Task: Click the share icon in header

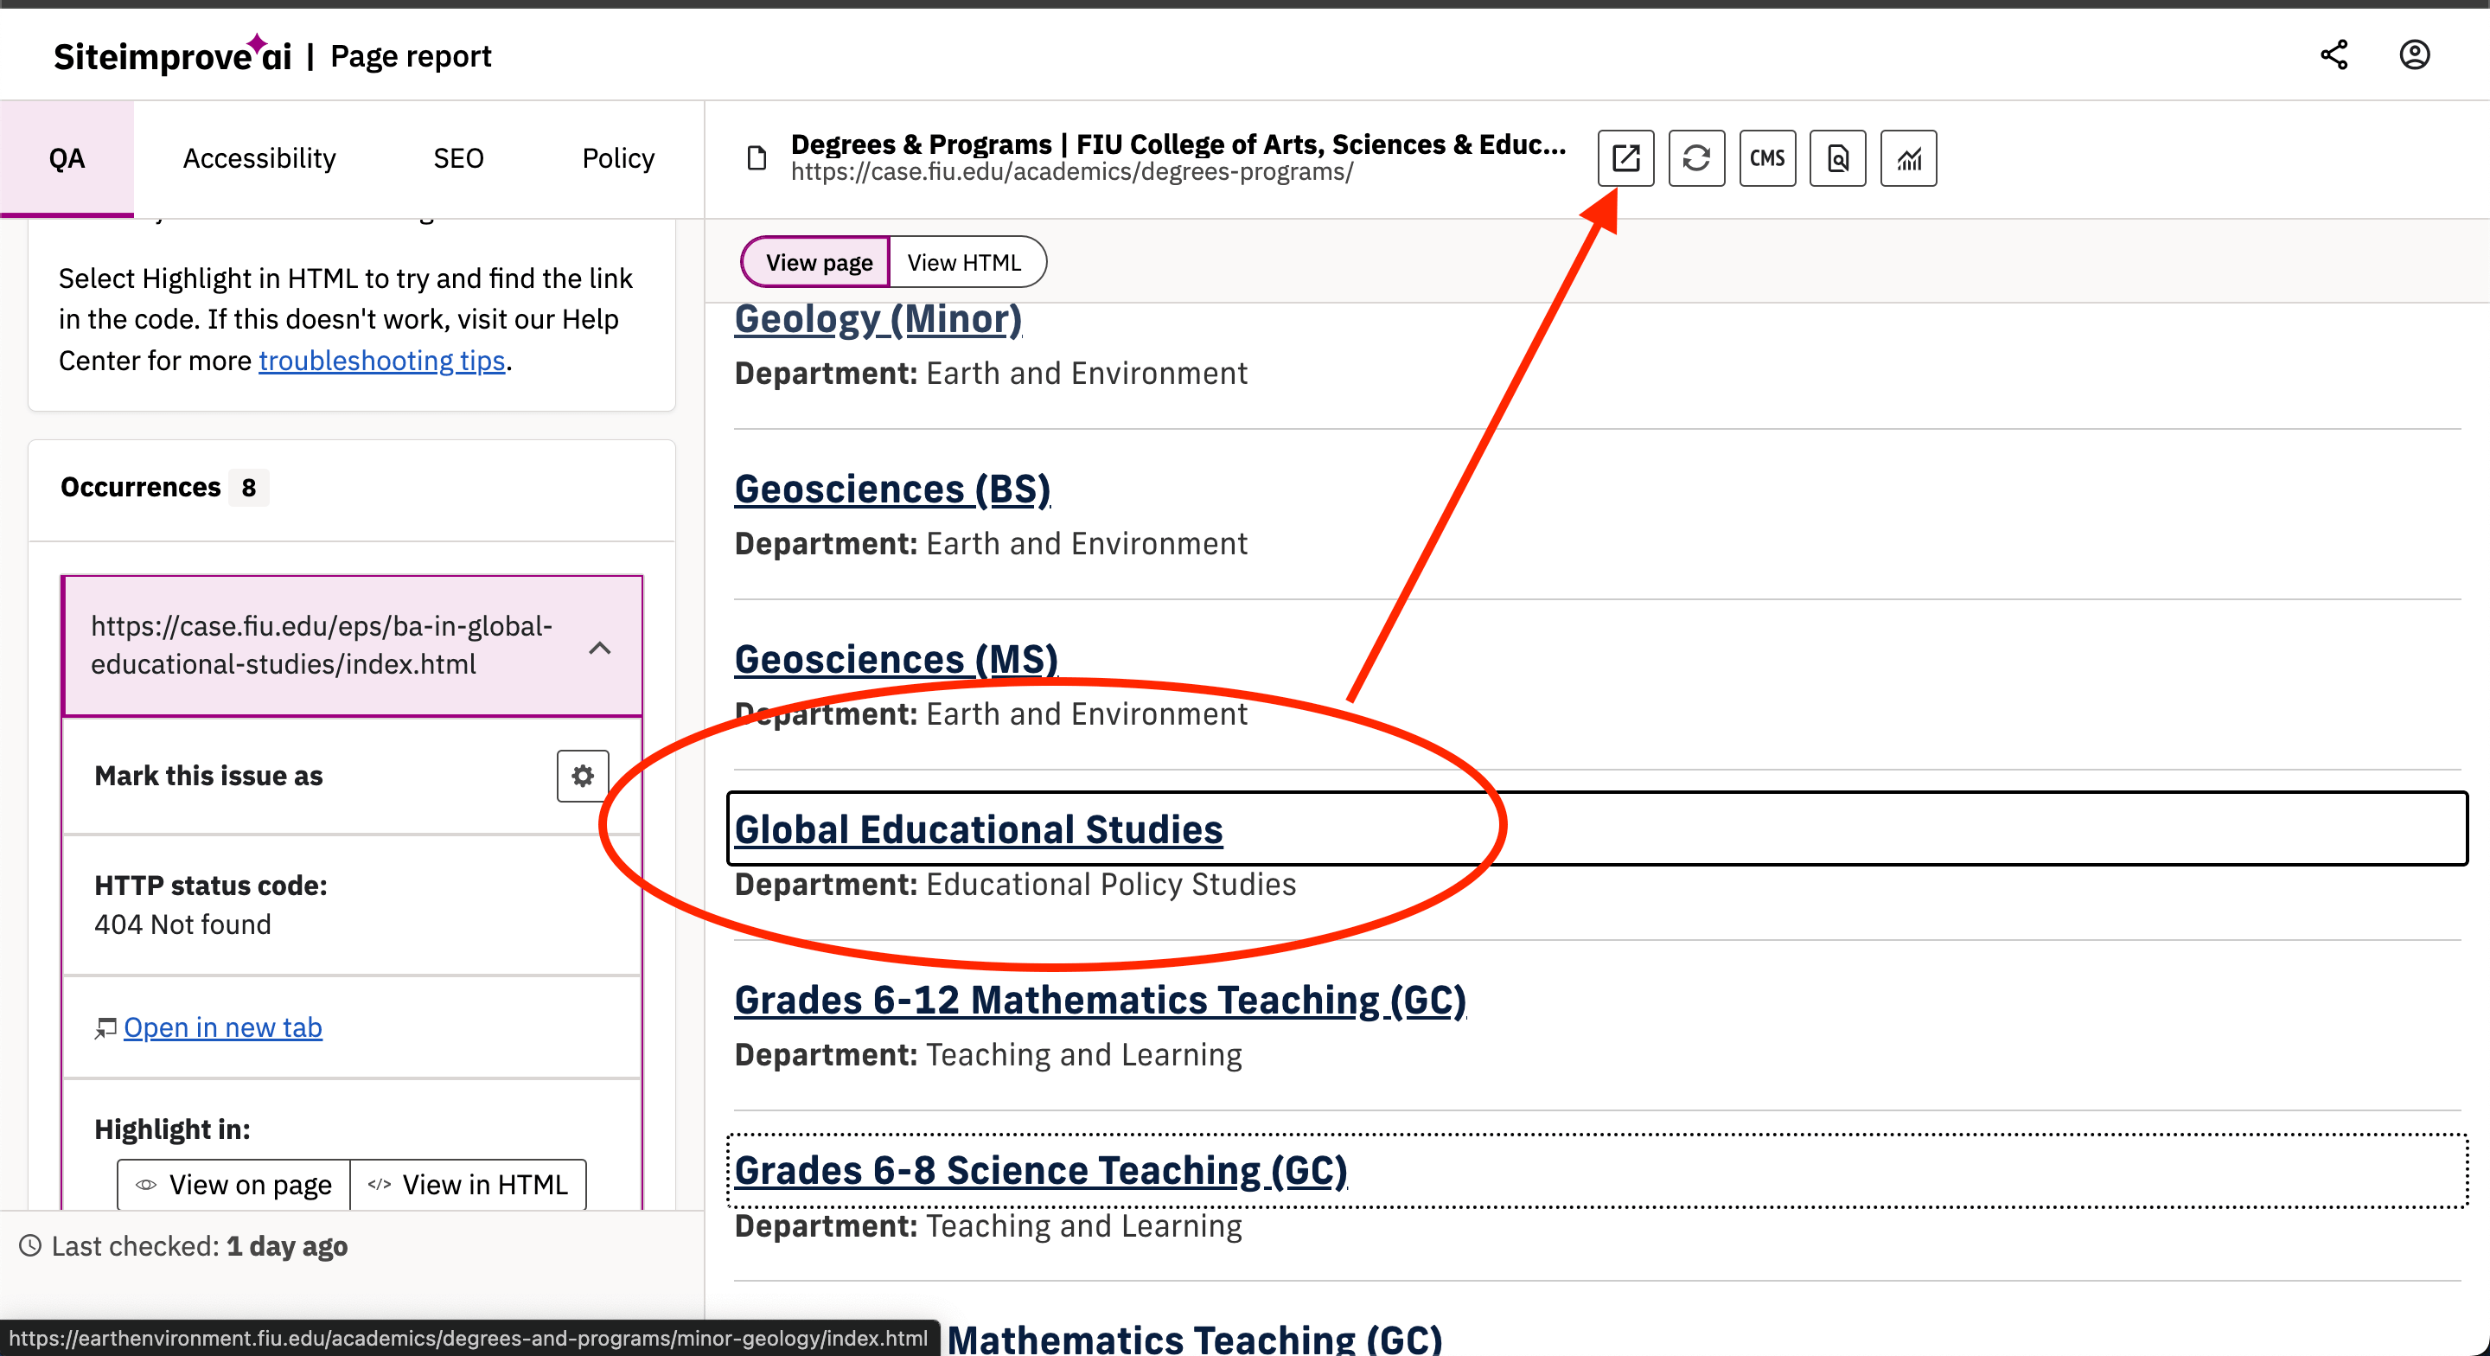Action: 2334,55
